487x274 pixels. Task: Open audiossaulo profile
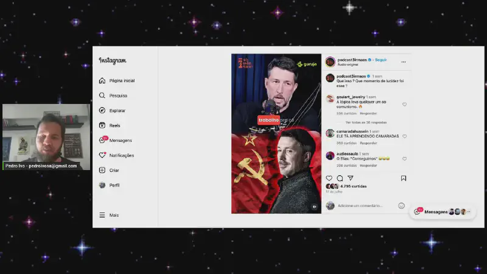[x=347, y=154]
